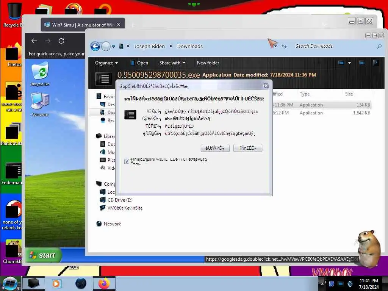Image resolution: width=388 pixels, height=291 pixels.
Task: Open recent locations dropdown beside explorer arrows
Action: (113, 46)
